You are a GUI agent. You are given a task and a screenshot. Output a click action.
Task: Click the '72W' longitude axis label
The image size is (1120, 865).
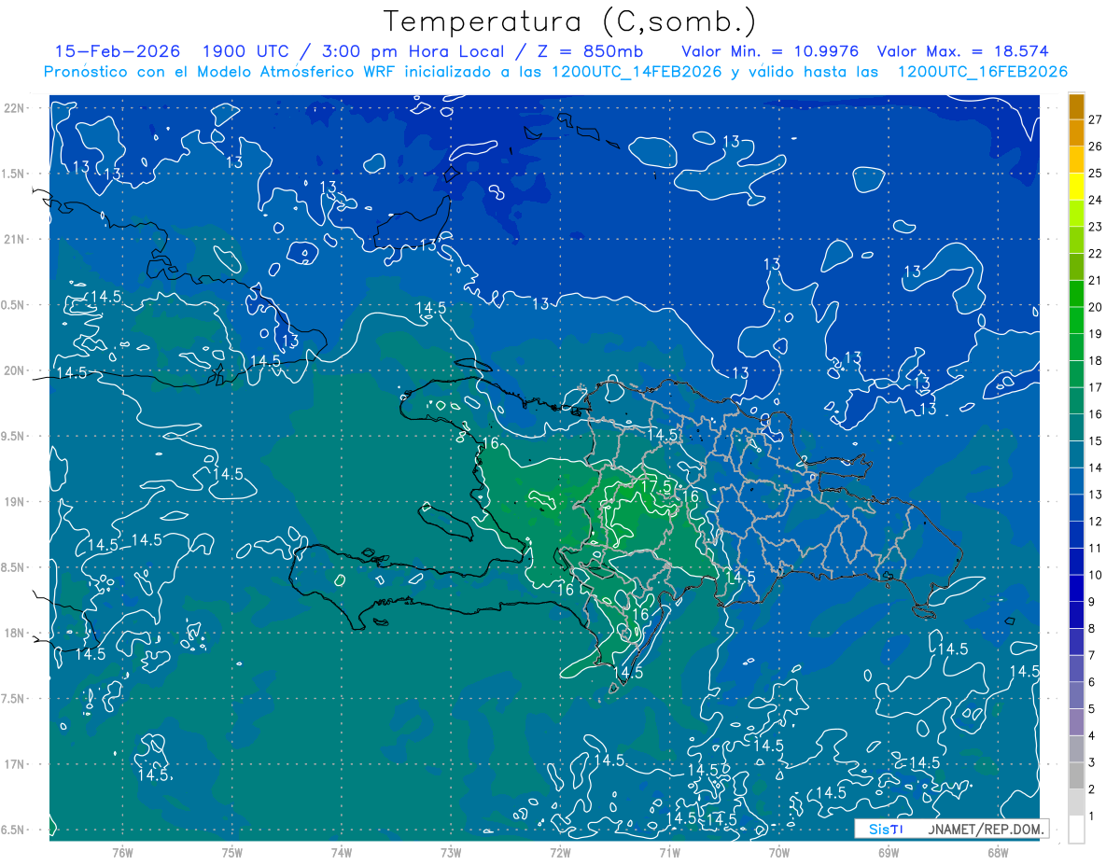tap(560, 852)
